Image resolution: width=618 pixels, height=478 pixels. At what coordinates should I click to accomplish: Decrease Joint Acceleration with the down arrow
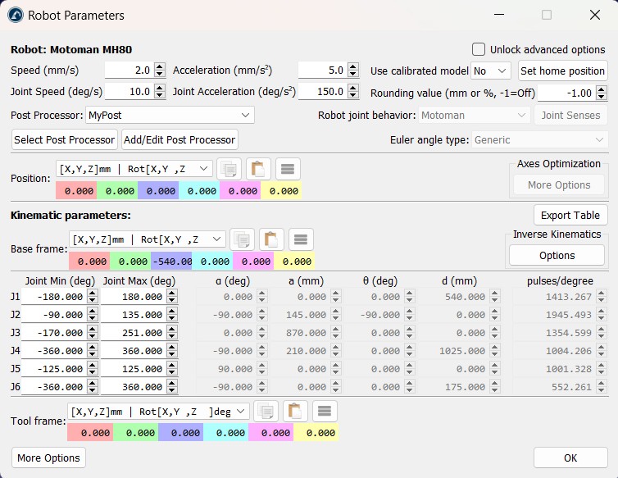click(353, 96)
